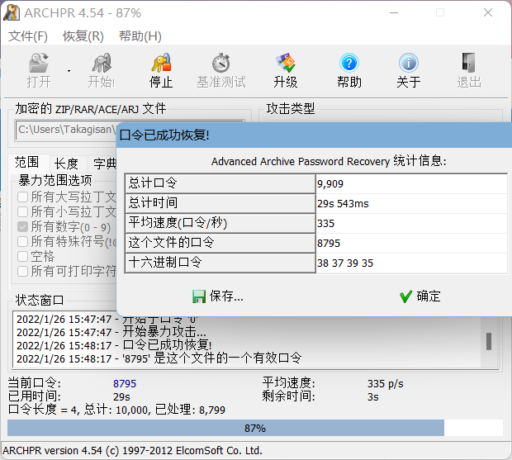This screenshot has height=460, width=512.
Task: Open the Upgrade (升级) toolbar icon
Action: (x=286, y=63)
